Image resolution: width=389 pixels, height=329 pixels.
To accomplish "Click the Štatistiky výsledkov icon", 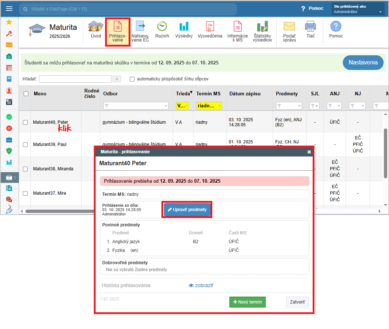I will pos(262,27).
